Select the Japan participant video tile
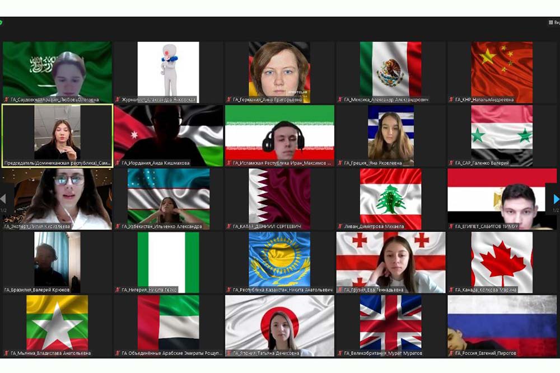Image resolution: width=560 pixels, height=373 pixels. pos(279,326)
